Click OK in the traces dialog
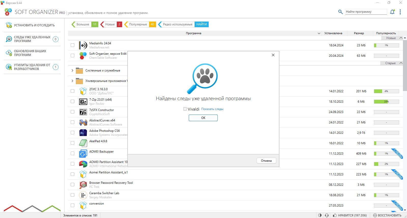 tap(203, 118)
